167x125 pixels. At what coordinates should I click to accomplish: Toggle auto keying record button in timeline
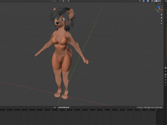[55, 107]
